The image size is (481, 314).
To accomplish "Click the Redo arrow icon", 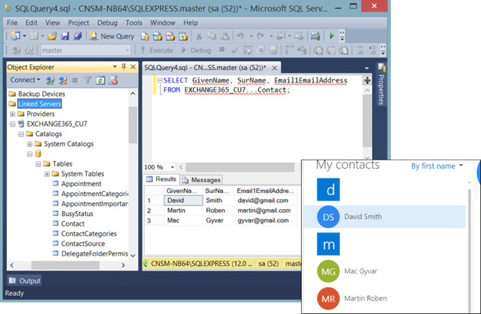I will point(260,36).
